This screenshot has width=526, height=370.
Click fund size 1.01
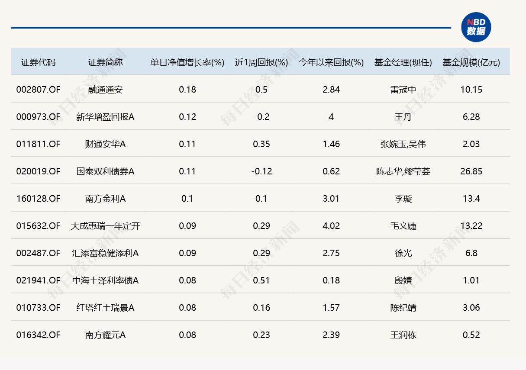click(x=471, y=280)
